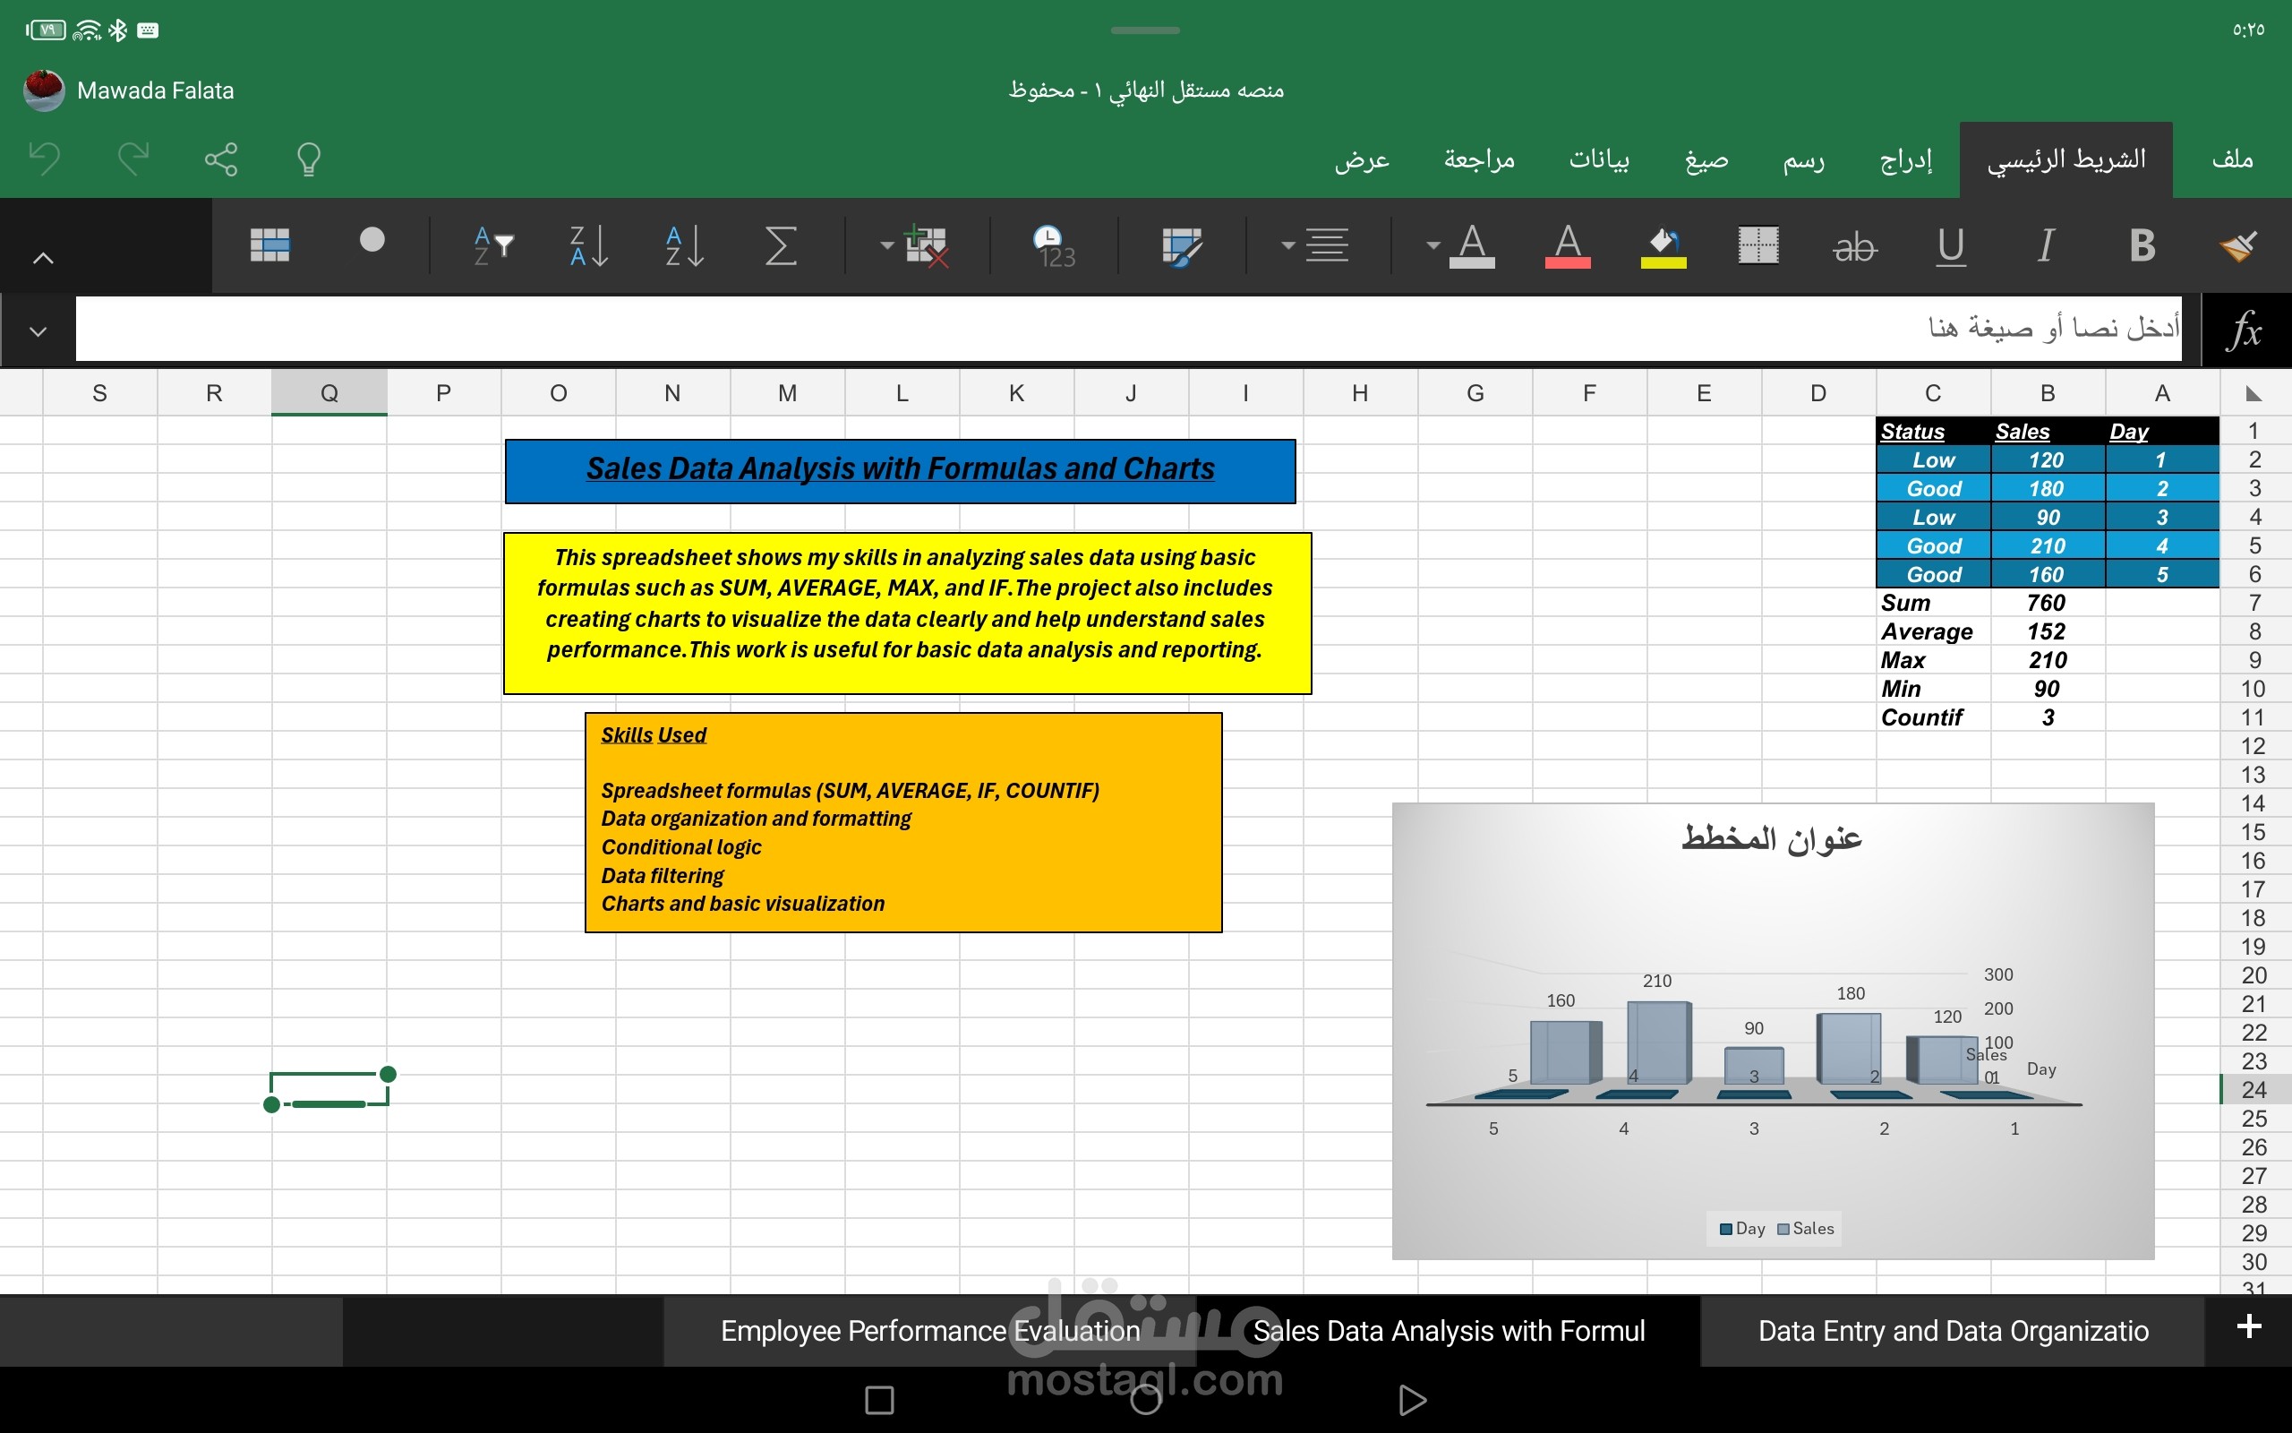Click the yellow fill color bucket
This screenshot has width=2292, height=1433.
pos(1663,246)
